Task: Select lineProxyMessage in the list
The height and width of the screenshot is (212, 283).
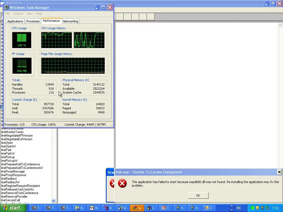Action: (x=13, y=171)
